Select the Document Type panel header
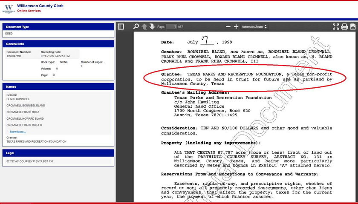This screenshot has width=358, height=204. [58, 27]
